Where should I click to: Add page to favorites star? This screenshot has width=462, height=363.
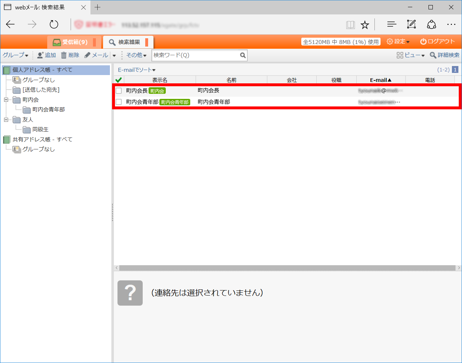365,25
